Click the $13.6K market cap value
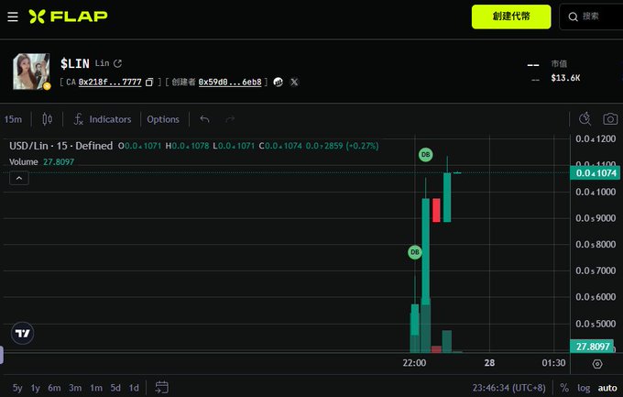The image size is (623, 397). tap(565, 78)
